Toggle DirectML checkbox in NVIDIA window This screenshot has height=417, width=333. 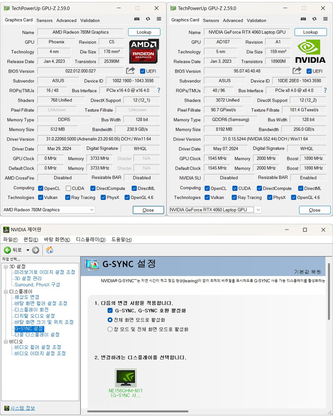(300, 188)
